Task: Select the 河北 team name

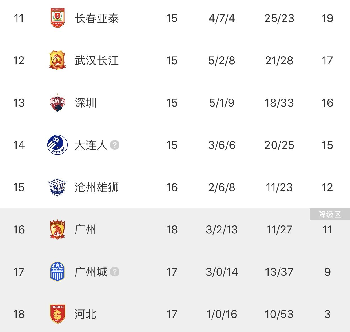Action: click(x=85, y=314)
